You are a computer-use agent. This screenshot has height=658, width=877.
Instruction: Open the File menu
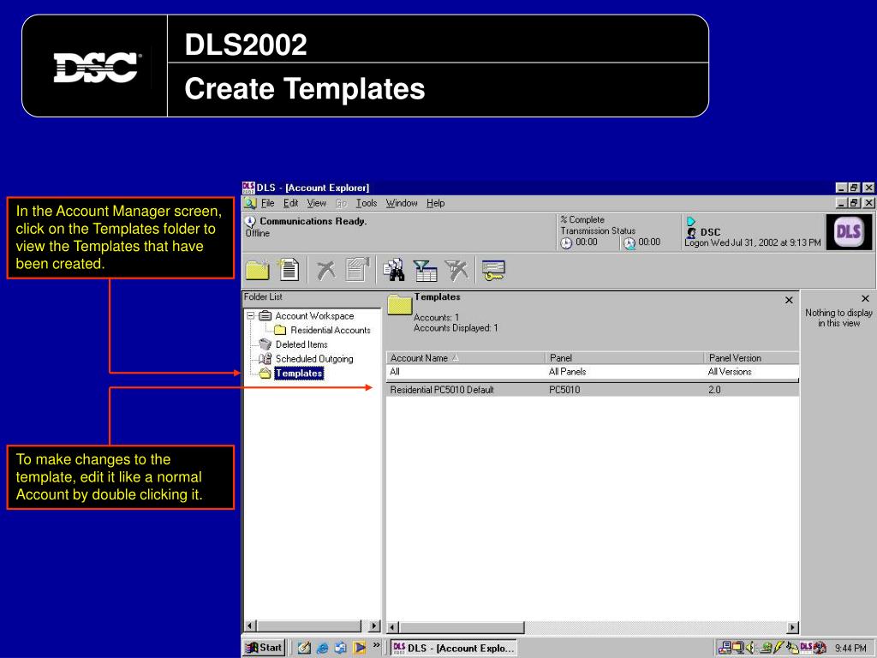pyautogui.click(x=268, y=203)
